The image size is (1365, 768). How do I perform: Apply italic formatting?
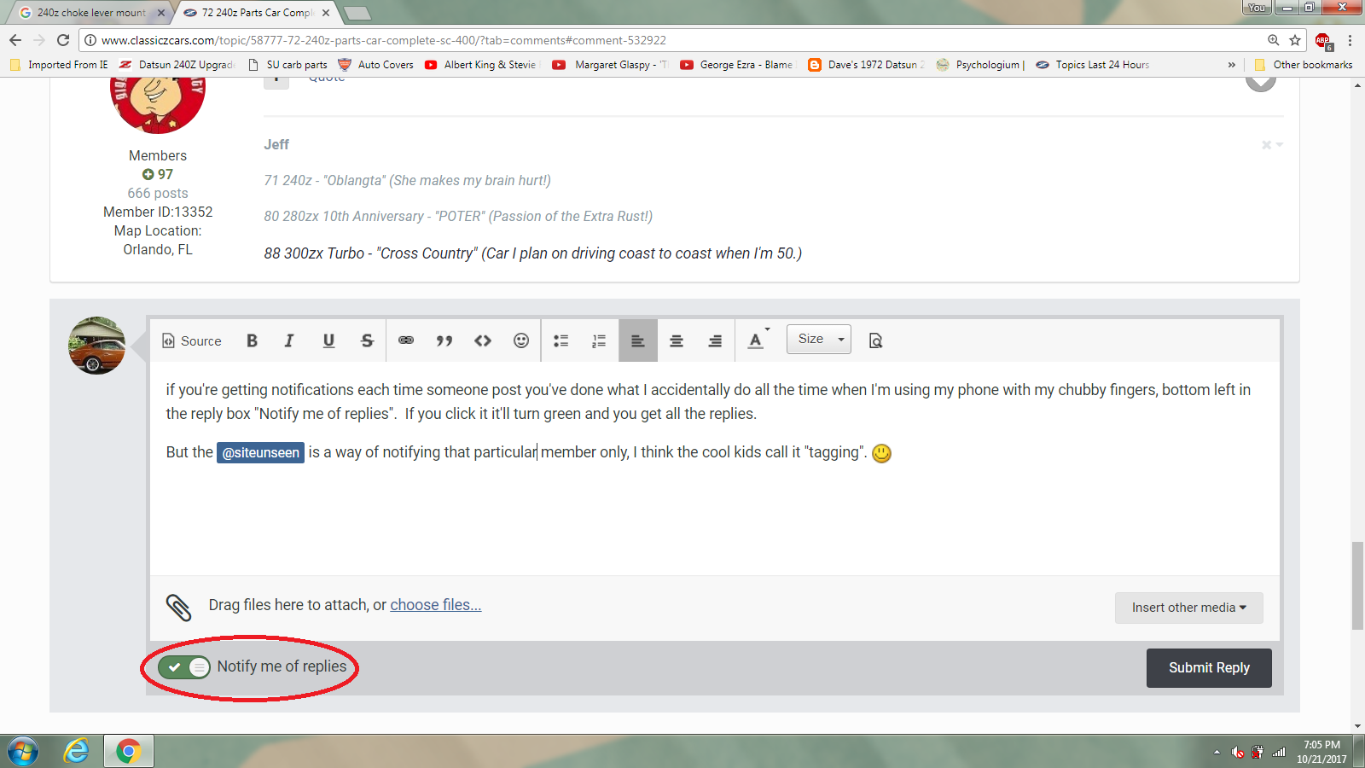[x=289, y=340]
